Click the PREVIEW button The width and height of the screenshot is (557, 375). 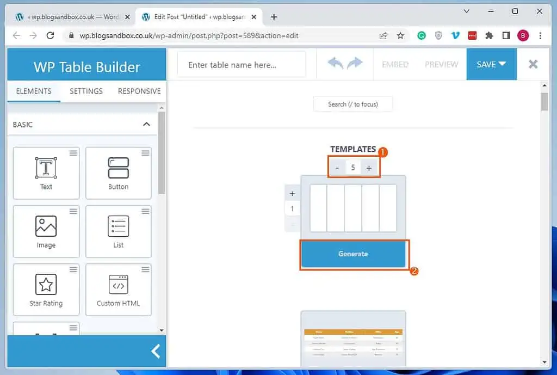(x=441, y=64)
